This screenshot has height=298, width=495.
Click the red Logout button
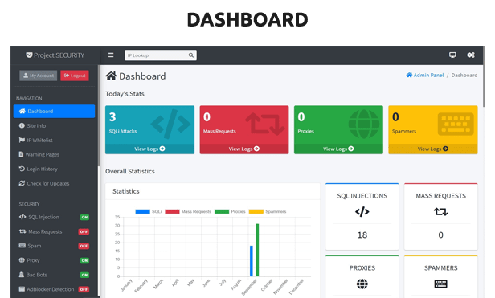point(75,76)
